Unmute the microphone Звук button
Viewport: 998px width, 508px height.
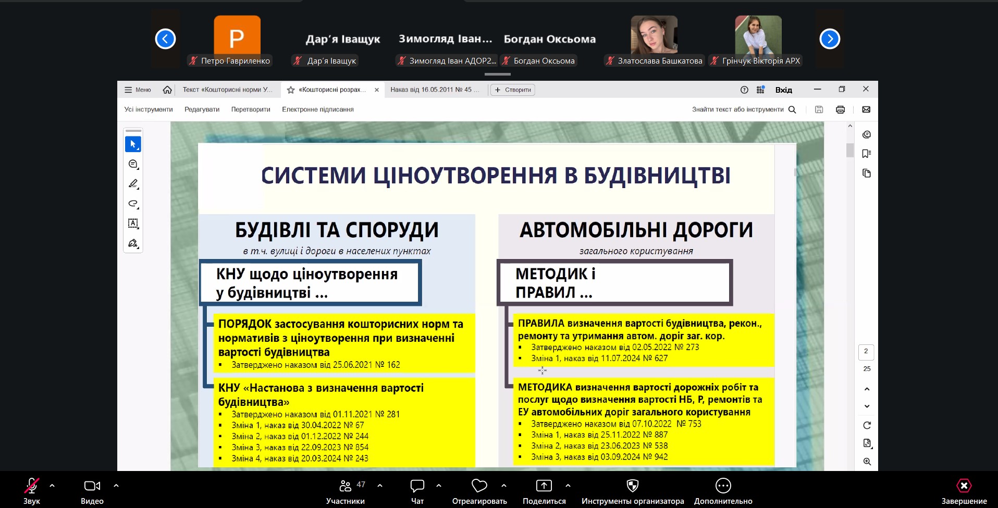32,491
